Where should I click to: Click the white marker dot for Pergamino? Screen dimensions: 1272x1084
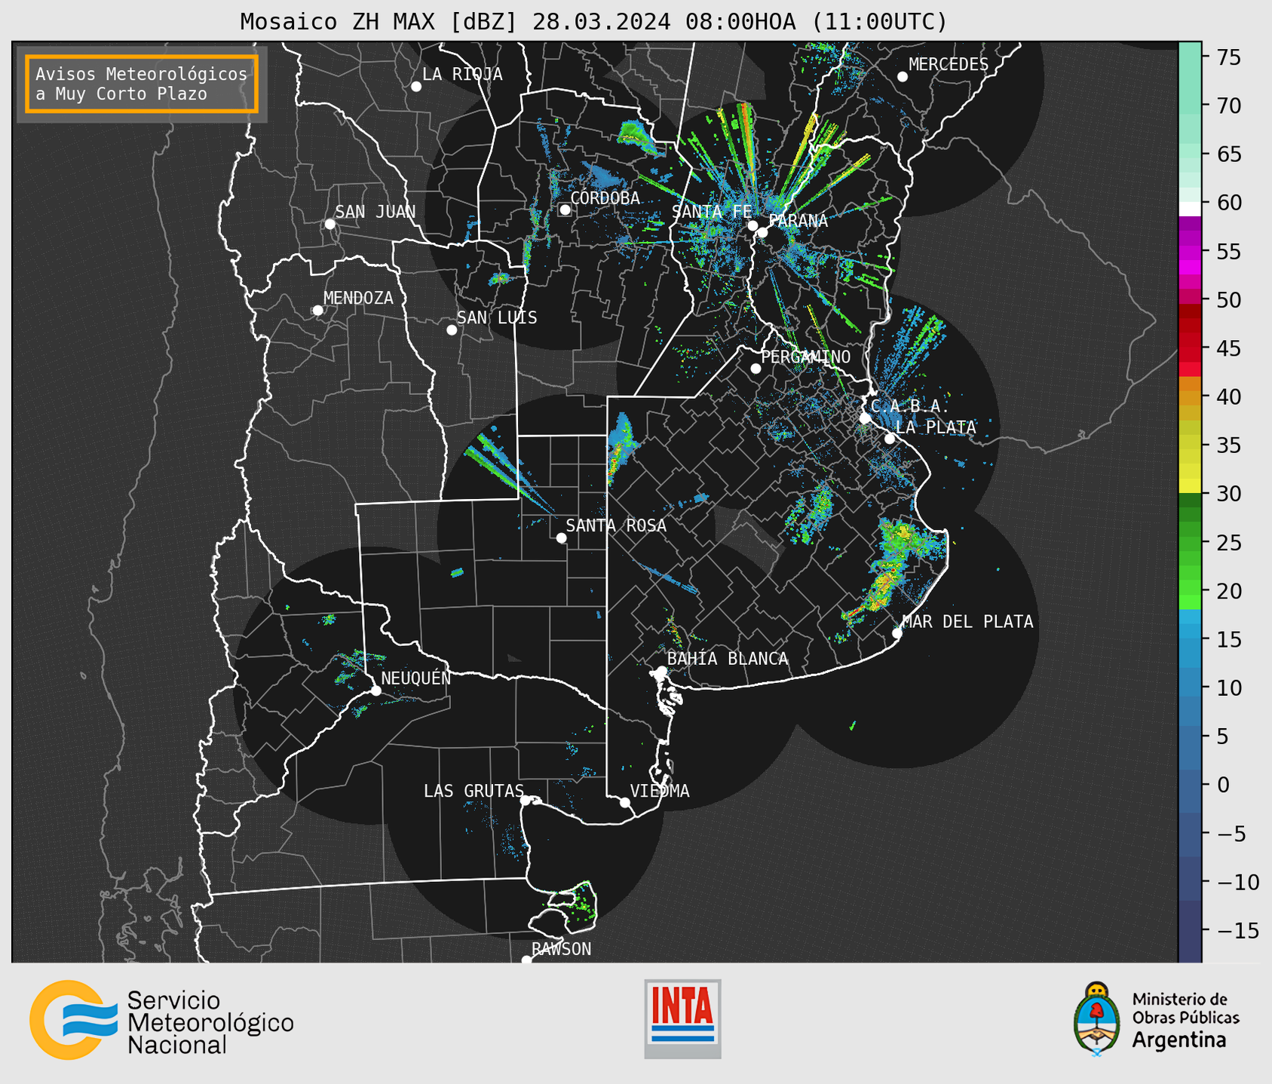pos(756,369)
